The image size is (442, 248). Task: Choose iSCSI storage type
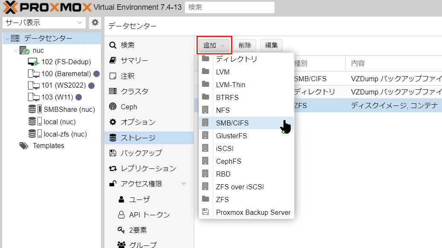tap(246, 148)
